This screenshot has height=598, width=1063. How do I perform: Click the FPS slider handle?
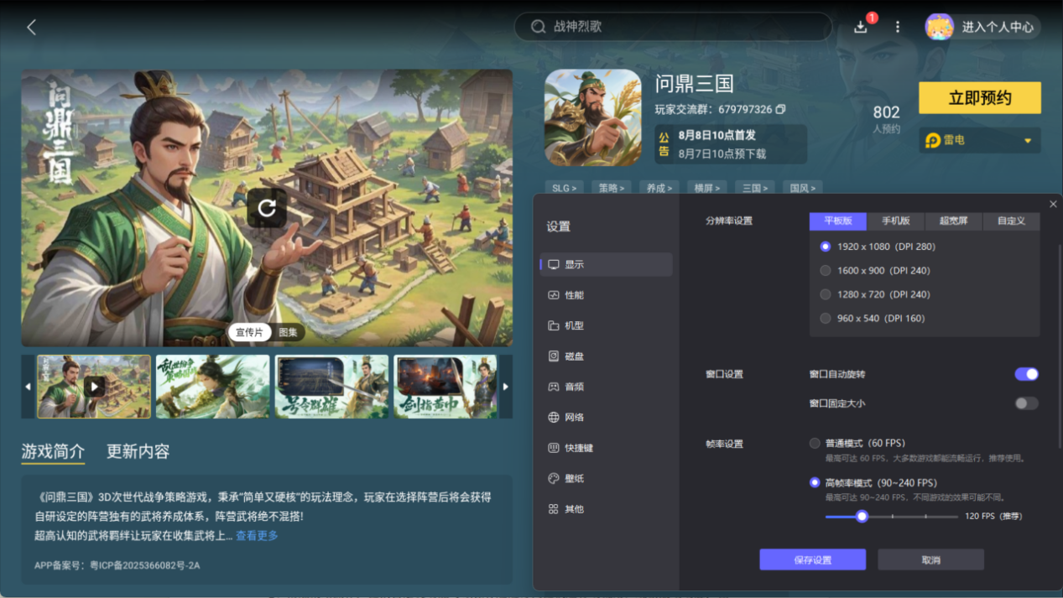point(862,517)
